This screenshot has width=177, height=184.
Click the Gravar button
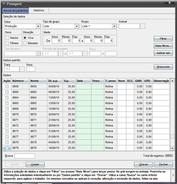tap(144, 165)
